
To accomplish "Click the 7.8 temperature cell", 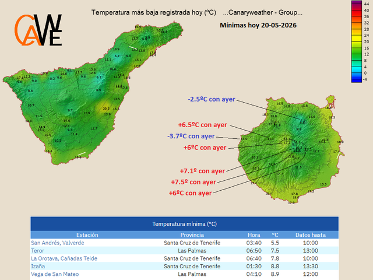I will click(275, 258).
